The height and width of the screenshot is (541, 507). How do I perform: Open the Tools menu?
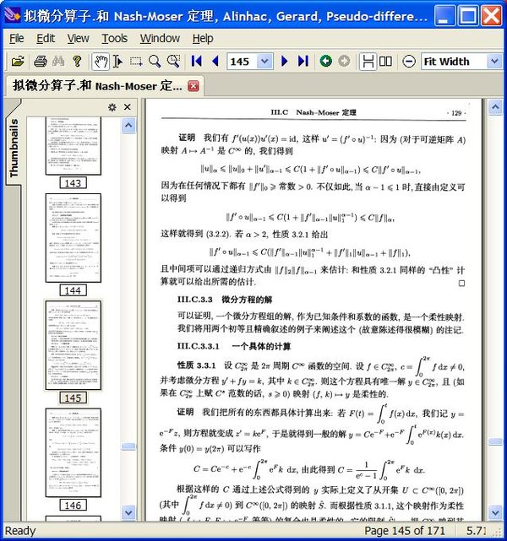pos(115,38)
